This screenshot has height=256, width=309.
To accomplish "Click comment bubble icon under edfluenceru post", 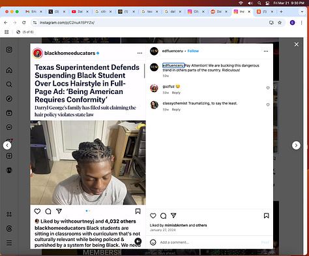I will coord(163,216).
